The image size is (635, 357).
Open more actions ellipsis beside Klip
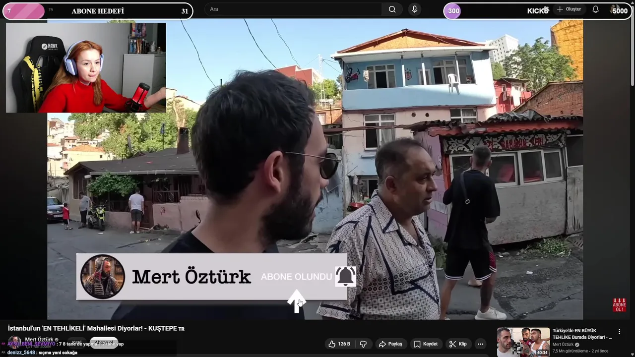[480, 344]
